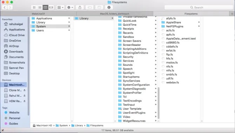Expand arrow next to first-column Library

[69, 22]
